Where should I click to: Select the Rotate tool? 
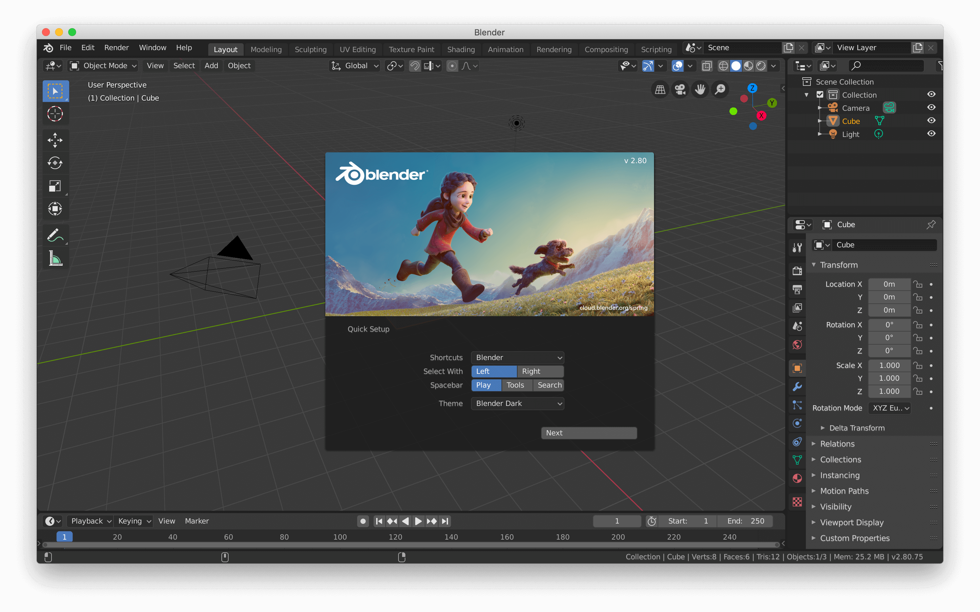tap(55, 163)
